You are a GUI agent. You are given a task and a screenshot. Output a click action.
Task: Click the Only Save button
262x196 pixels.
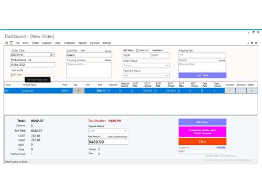click(202, 122)
